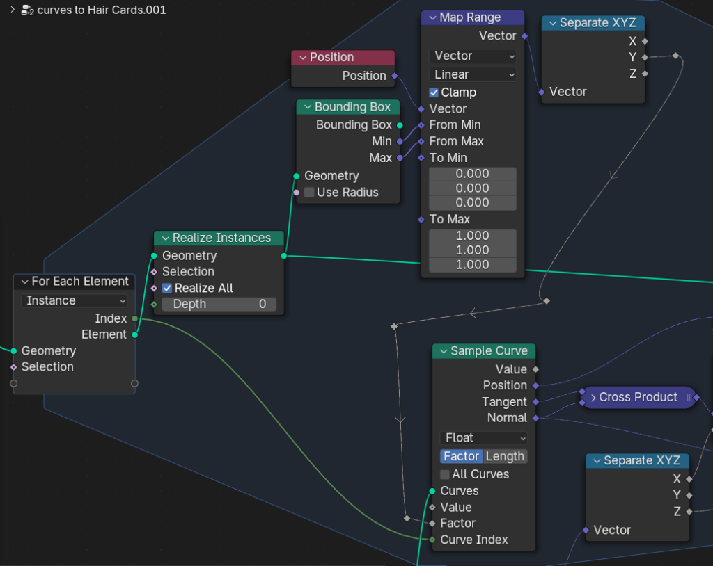Click the Map Range Vector output socket
Viewport: 713px width, 566px height.
point(524,36)
